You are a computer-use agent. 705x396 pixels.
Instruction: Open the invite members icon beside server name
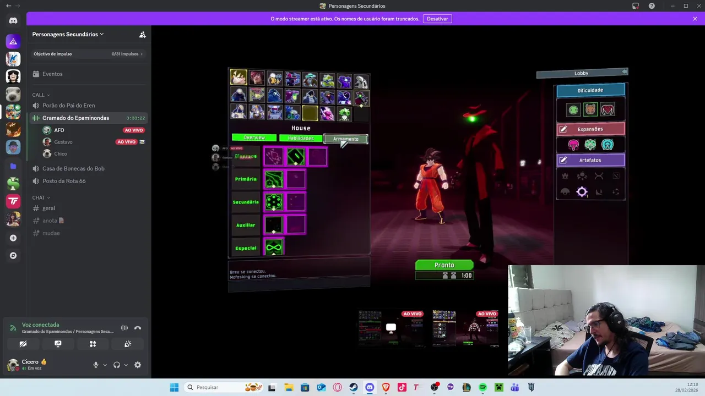[142, 34]
